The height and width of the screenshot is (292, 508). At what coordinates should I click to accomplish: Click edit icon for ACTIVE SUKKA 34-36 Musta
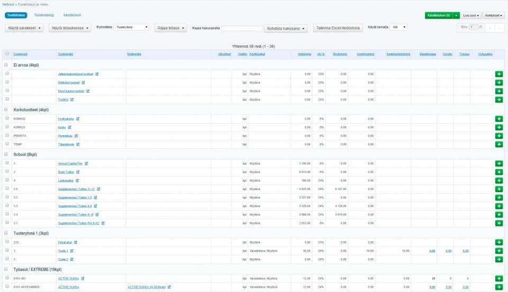[x=169, y=287]
